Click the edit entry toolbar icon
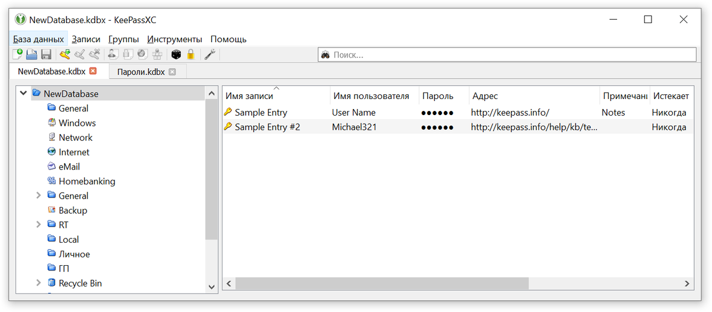 click(x=80, y=55)
